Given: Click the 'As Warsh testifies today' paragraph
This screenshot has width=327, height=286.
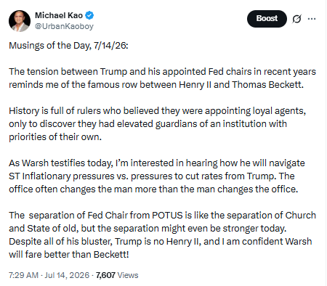Looking at the screenshot, I should tap(157, 176).
